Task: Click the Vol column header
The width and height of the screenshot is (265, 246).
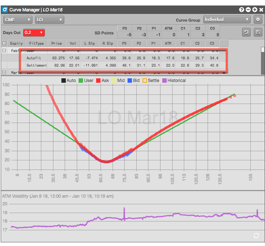Action: (x=73, y=43)
